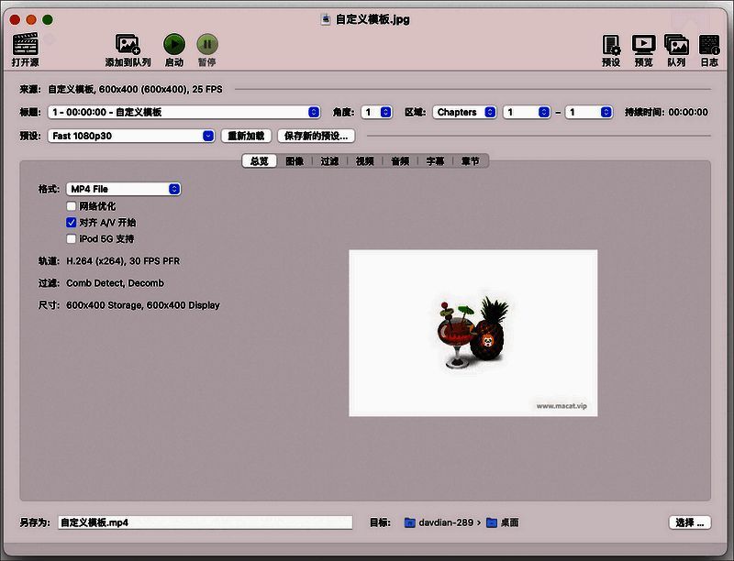Enable the 网络优化 checkbox
Screen dimensions: 734x561
point(71,205)
